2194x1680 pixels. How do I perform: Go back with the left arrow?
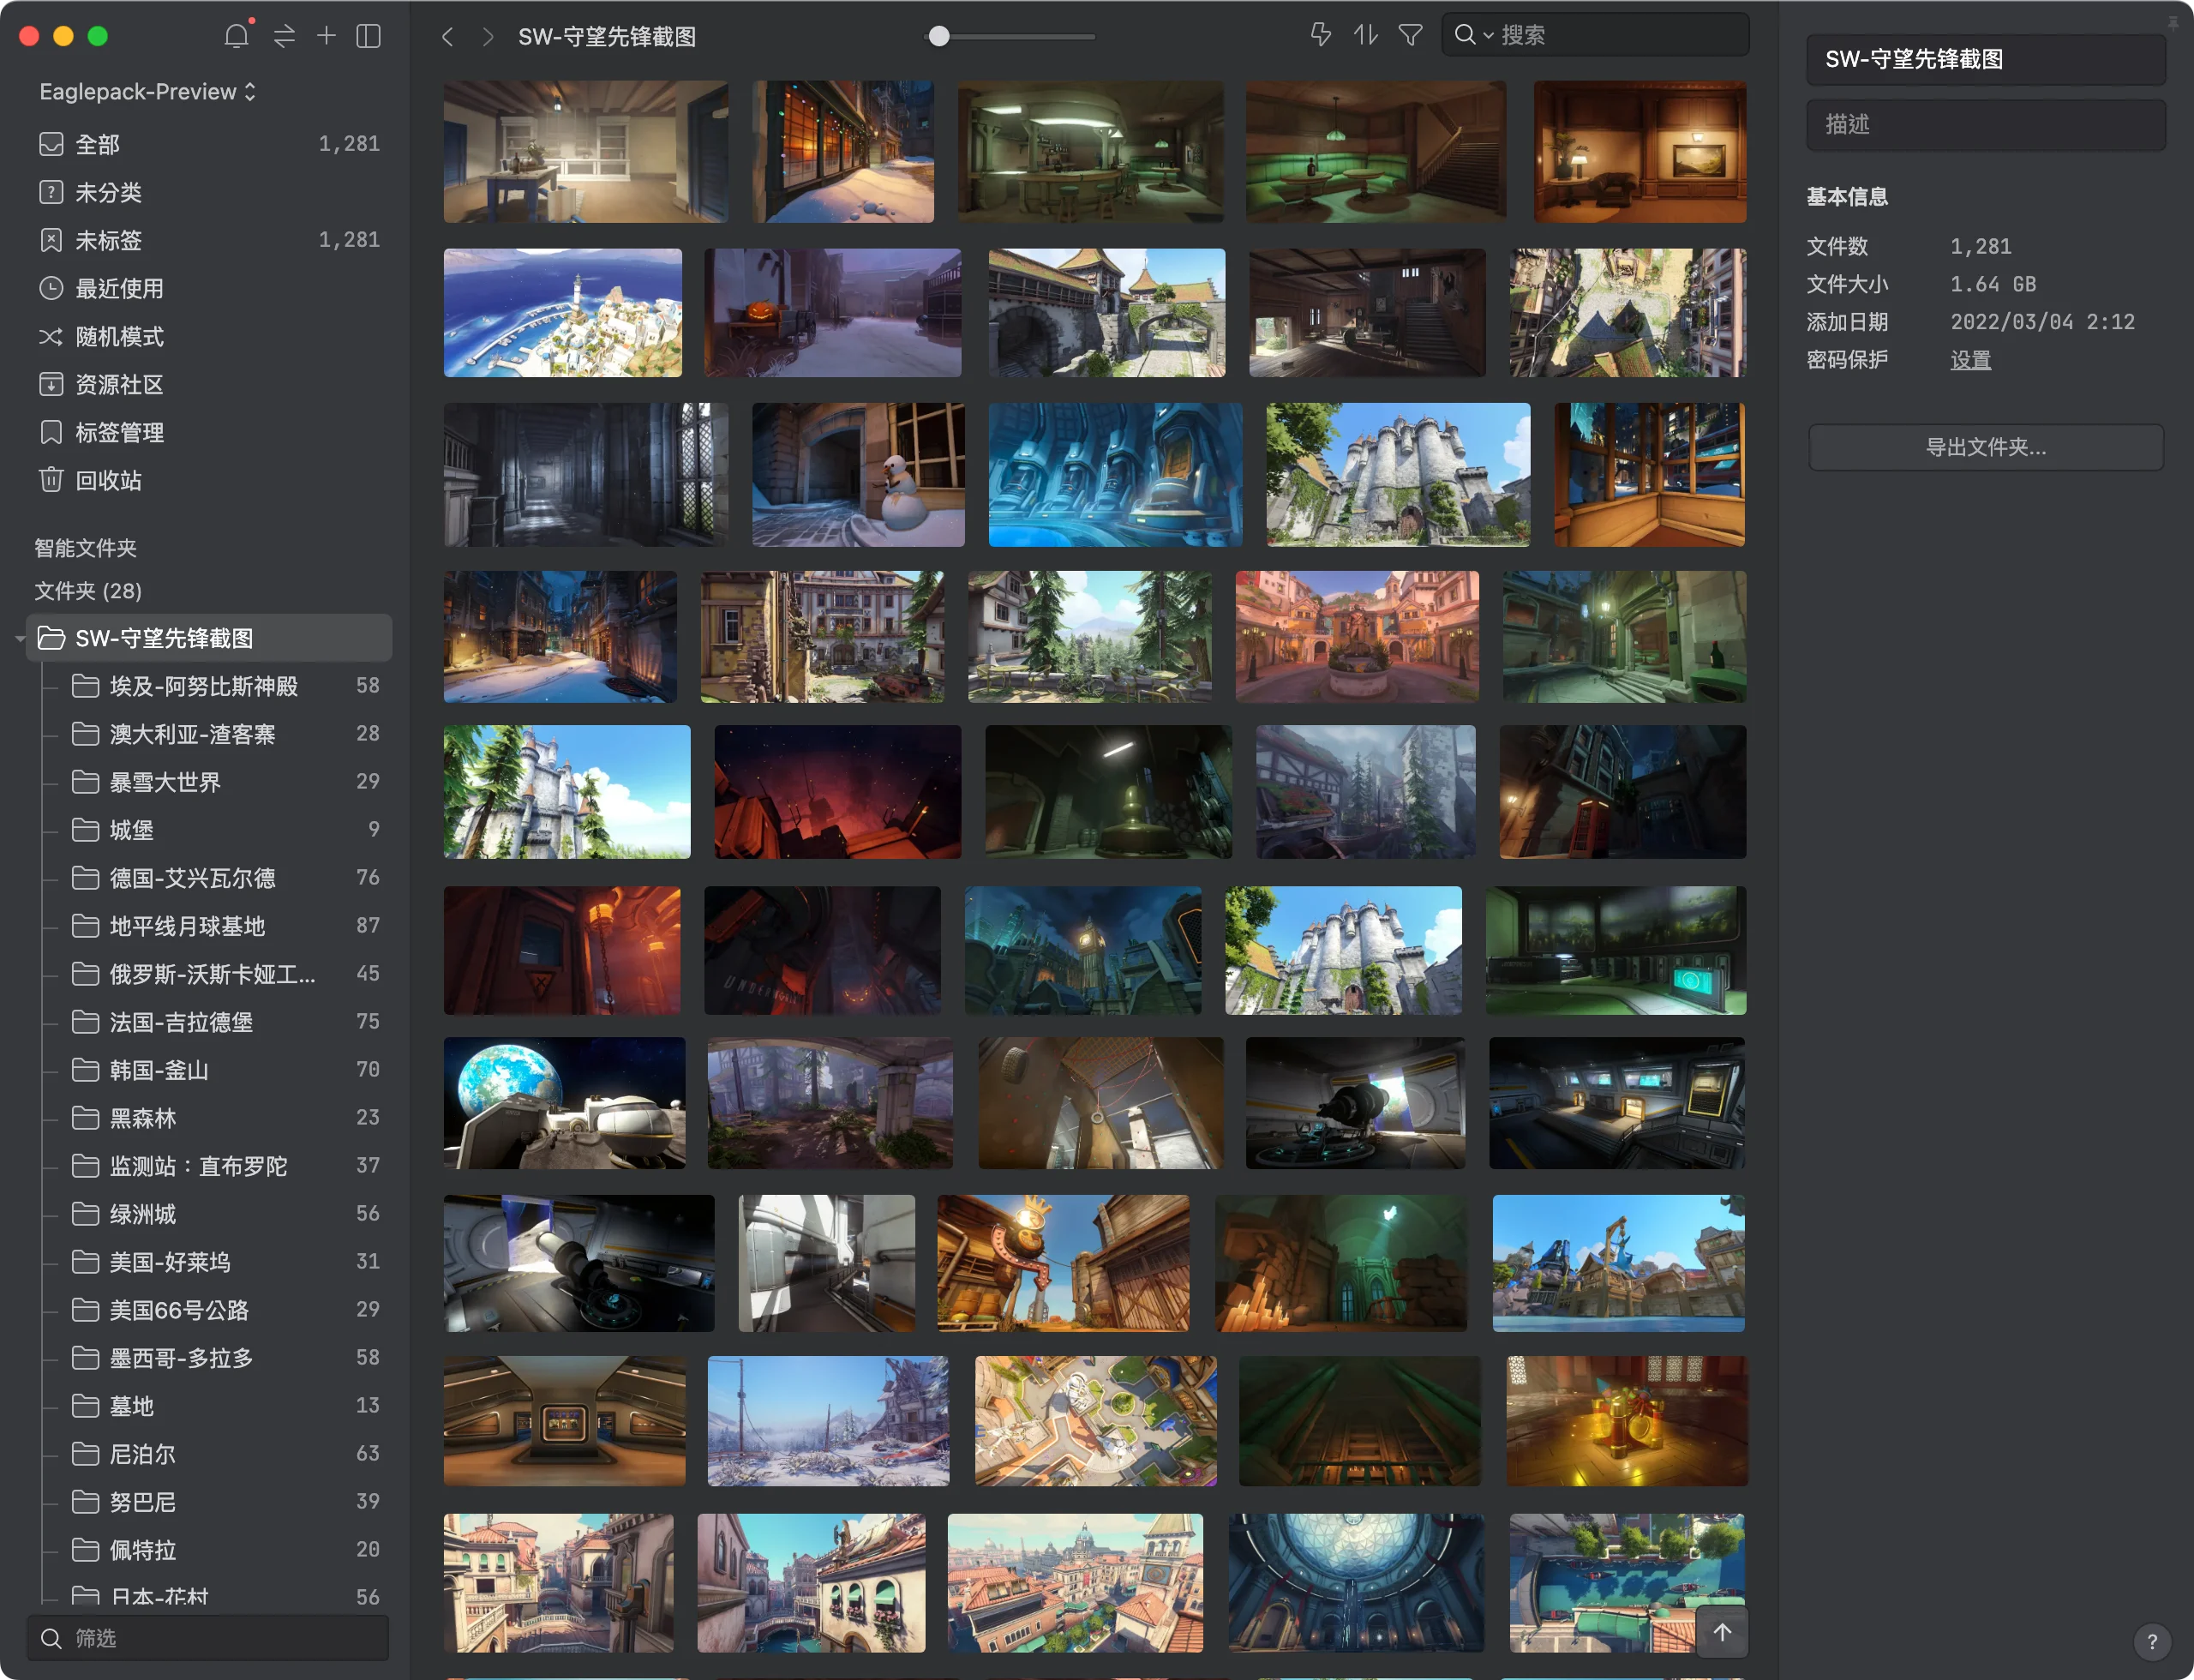(447, 37)
